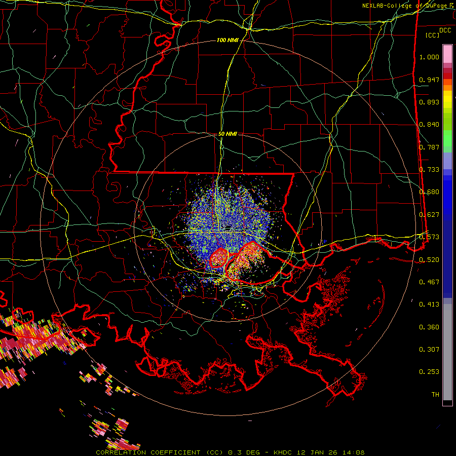The image size is (456, 456).
Task: Select the 0.573 scale value
Action: pyautogui.click(x=429, y=237)
